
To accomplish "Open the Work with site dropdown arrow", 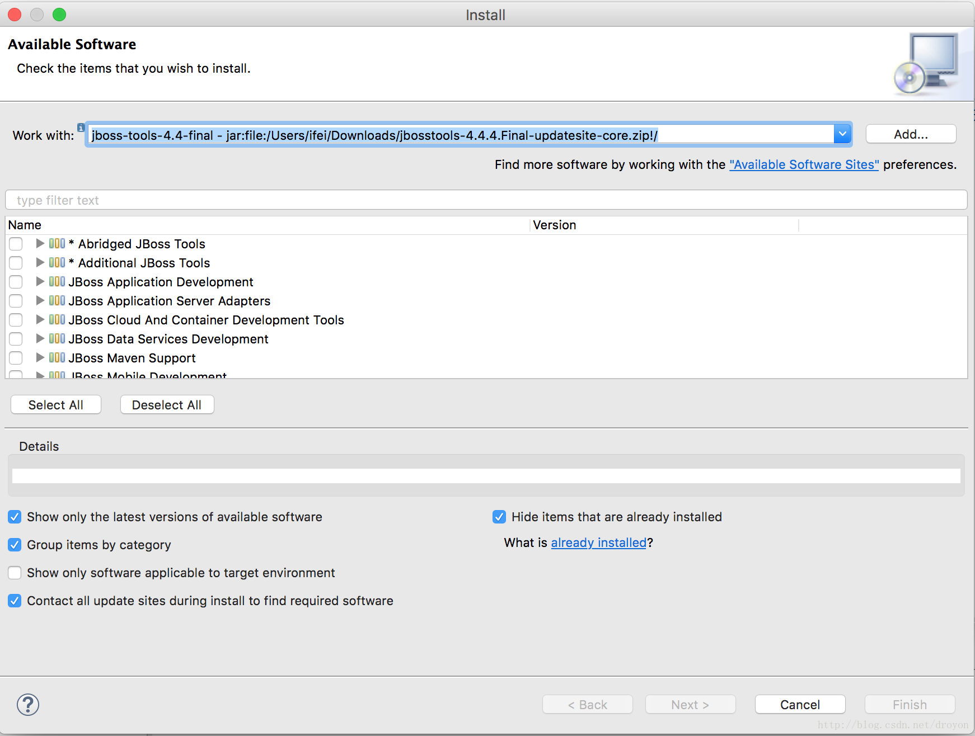I will (x=842, y=134).
